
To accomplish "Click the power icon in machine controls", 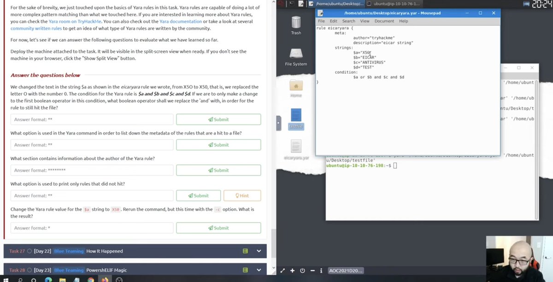I will click(302, 270).
